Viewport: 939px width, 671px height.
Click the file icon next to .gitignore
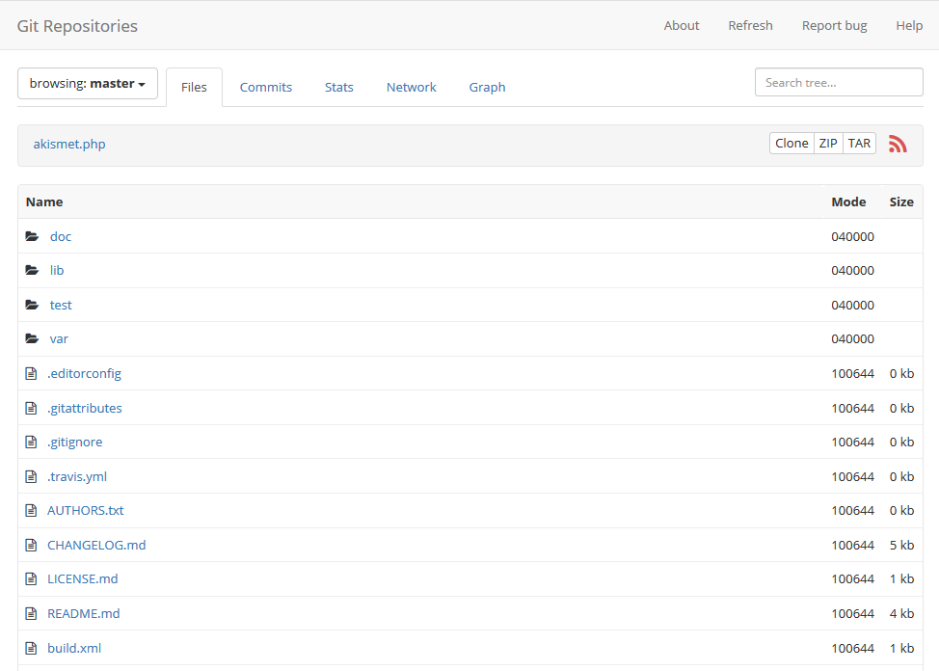point(32,442)
